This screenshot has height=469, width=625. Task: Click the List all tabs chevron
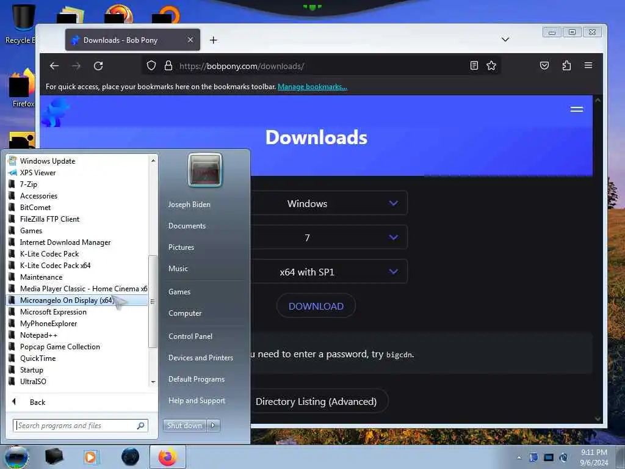point(505,40)
